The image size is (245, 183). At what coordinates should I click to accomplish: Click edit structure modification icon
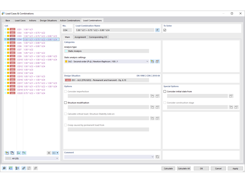pos(157,107)
